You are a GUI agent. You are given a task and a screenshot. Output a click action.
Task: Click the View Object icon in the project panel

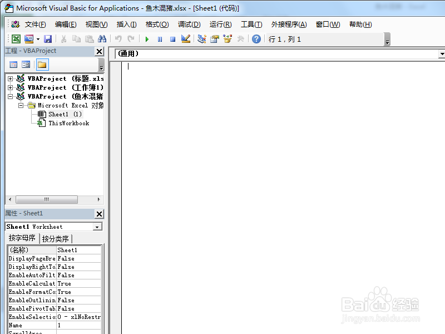tap(26, 65)
